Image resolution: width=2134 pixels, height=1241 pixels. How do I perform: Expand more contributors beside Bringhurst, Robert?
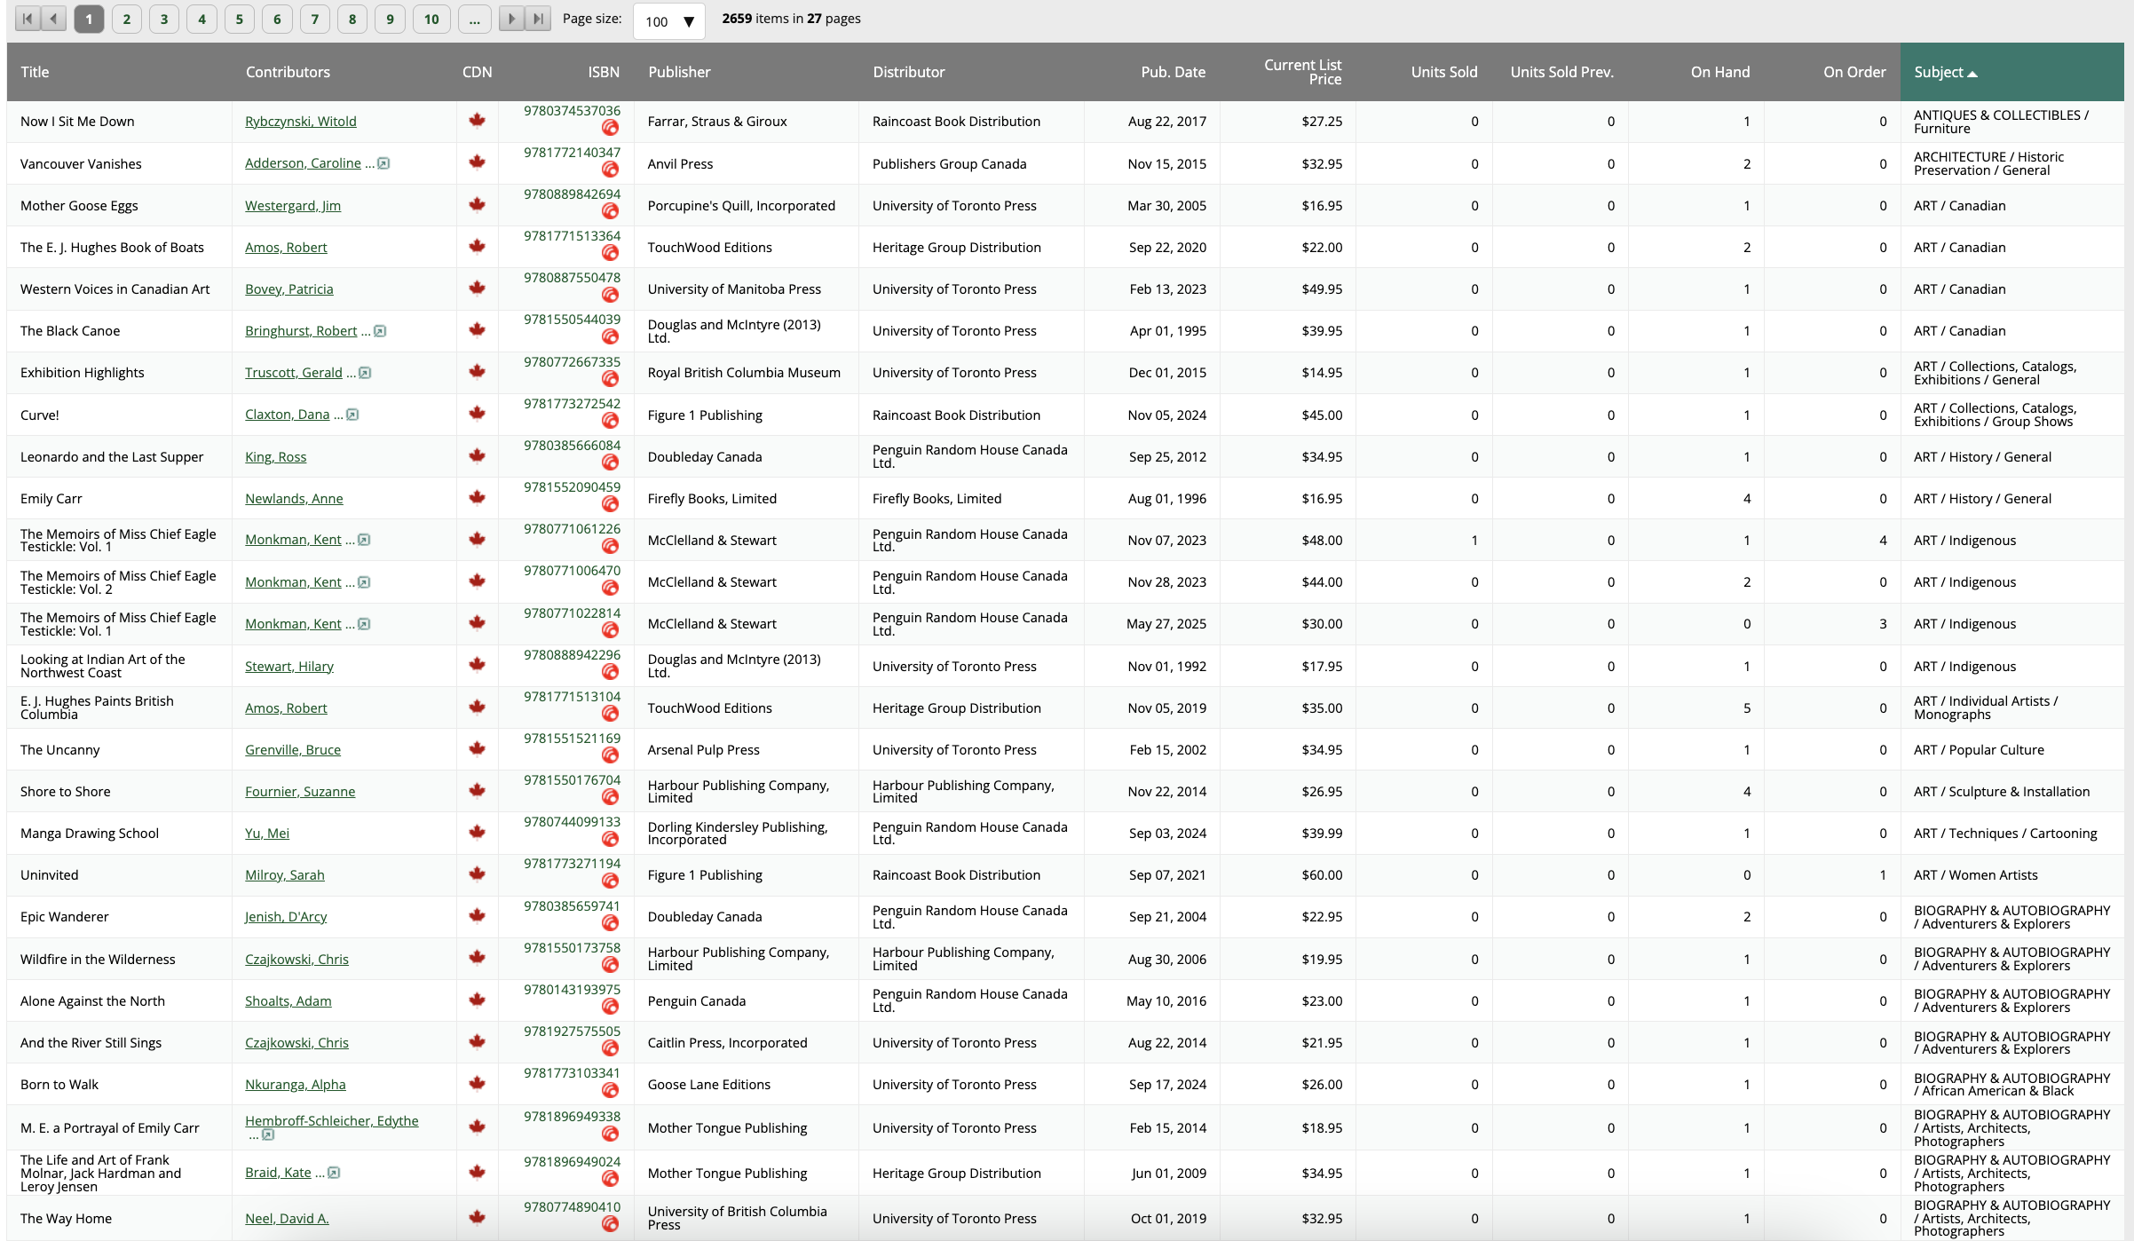[380, 331]
